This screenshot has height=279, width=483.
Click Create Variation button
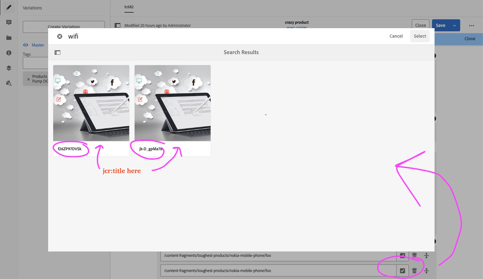[x=64, y=27]
